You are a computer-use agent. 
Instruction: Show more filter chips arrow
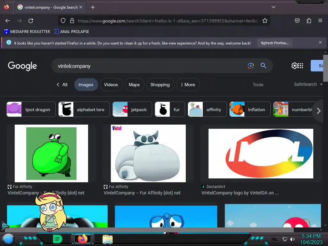(x=318, y=111)
